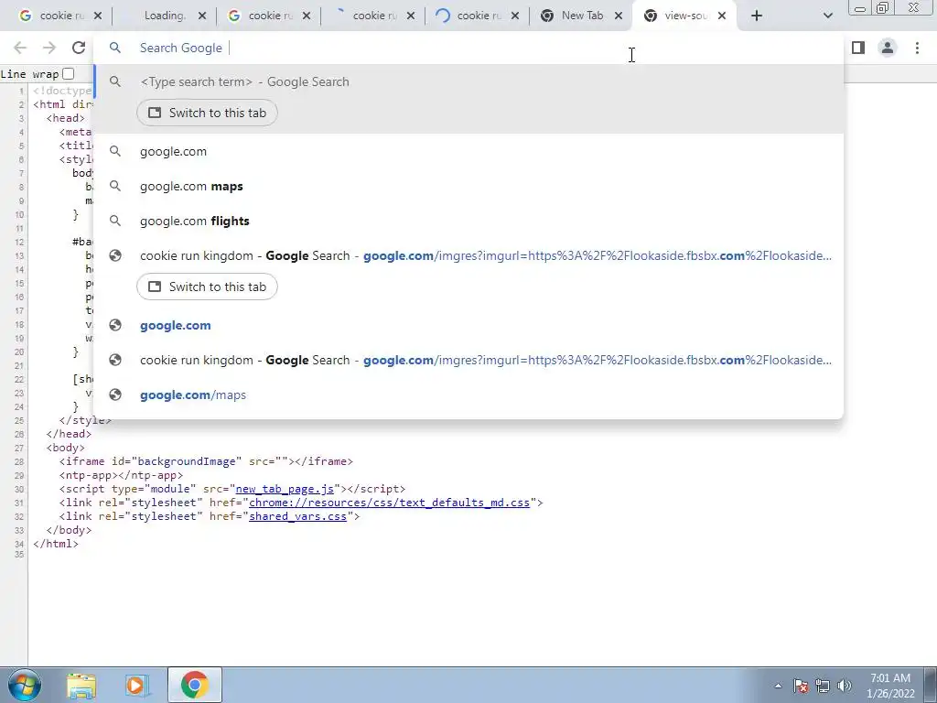Click the closing </html> tag line
Screen dimensions: 937x703
(56, 544)
